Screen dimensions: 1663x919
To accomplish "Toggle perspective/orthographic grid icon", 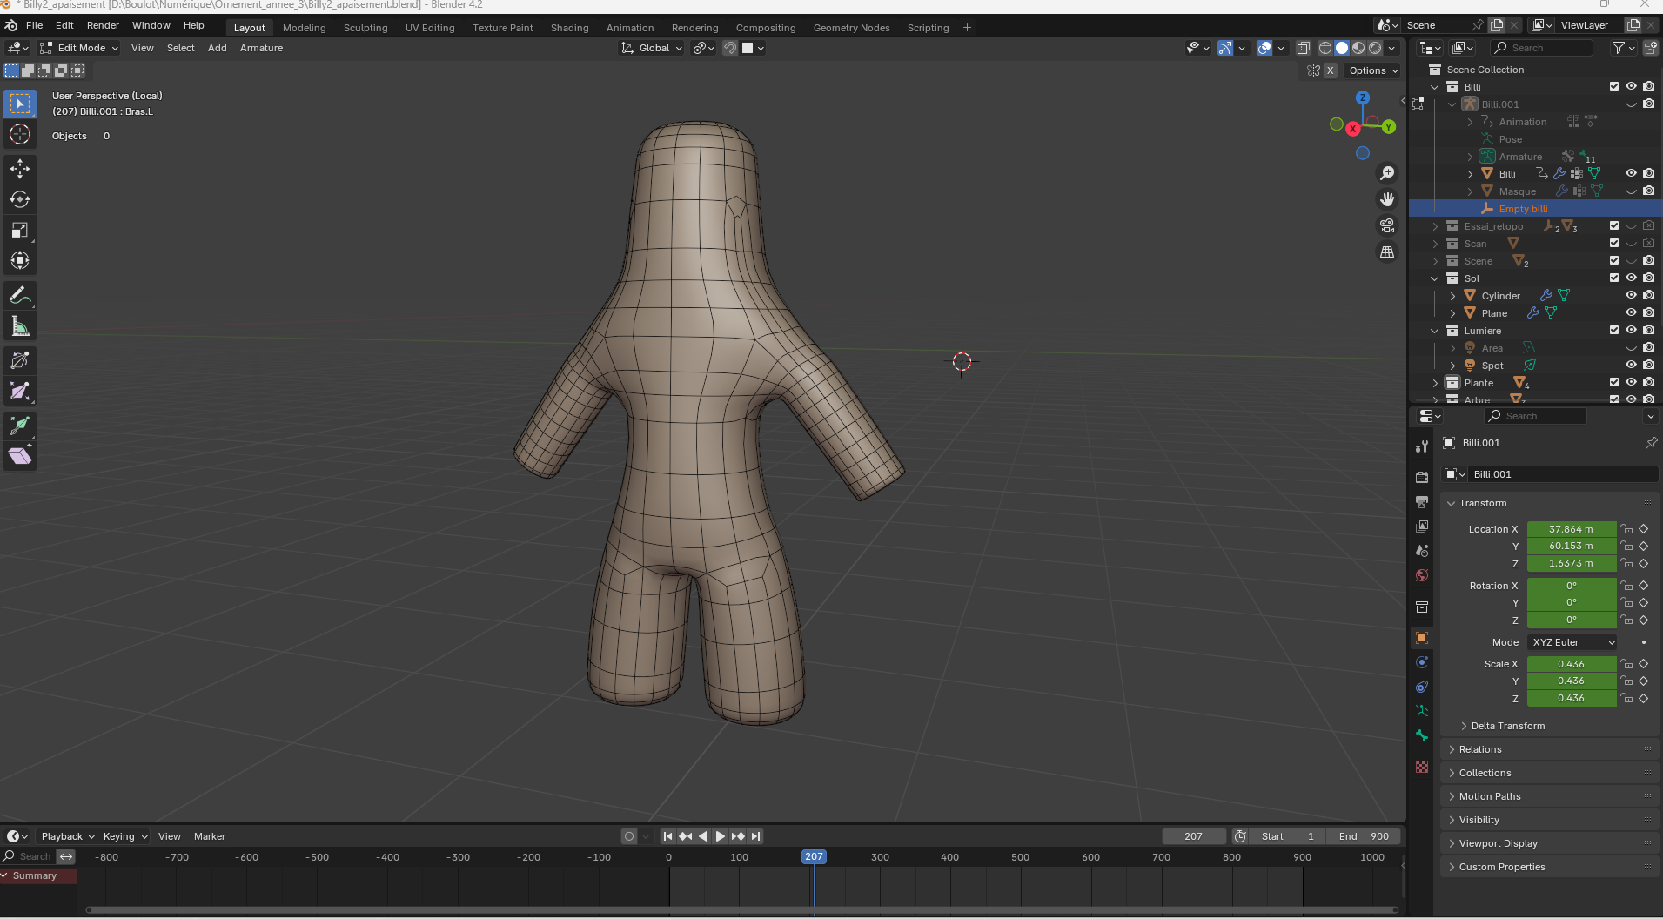I will [1387, 252].
